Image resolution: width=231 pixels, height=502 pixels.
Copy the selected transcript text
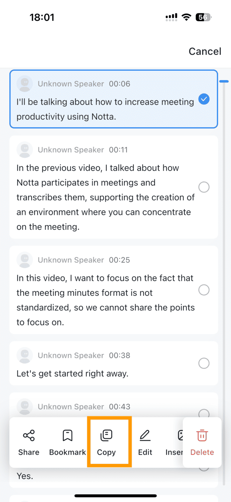[x=106, y=436]
